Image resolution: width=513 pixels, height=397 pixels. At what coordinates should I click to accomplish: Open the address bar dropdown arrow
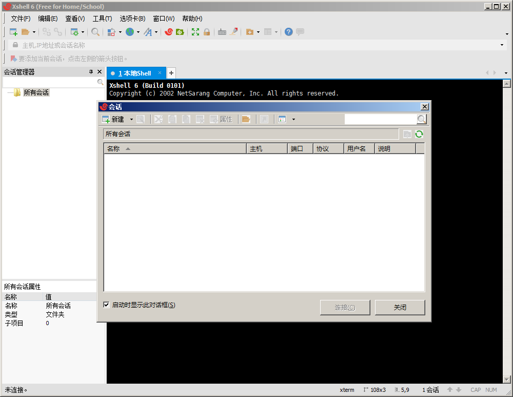point(502,45)
